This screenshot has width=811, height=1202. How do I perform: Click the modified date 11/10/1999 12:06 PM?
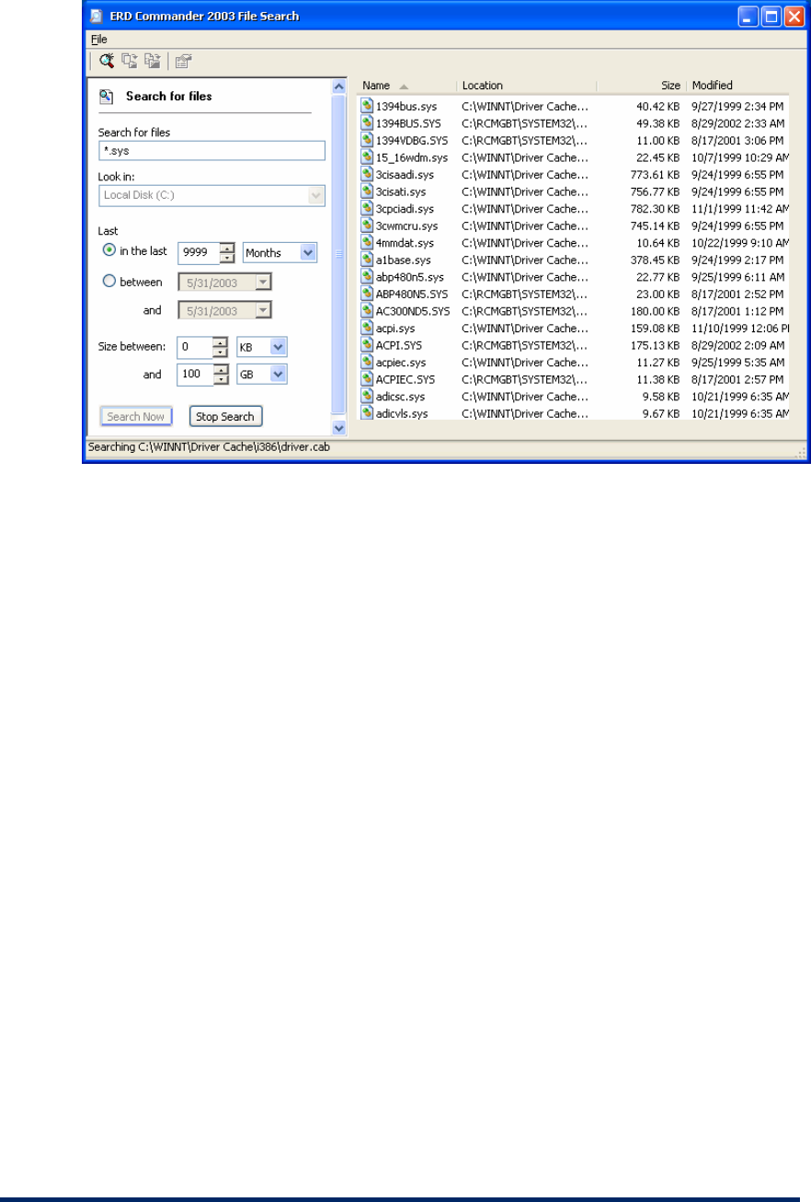pos(740,329)
